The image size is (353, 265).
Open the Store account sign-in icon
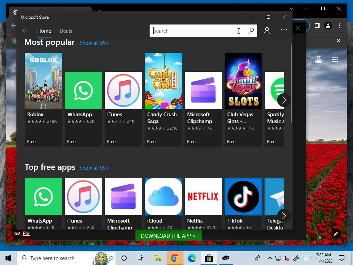(x=268, y=31)
